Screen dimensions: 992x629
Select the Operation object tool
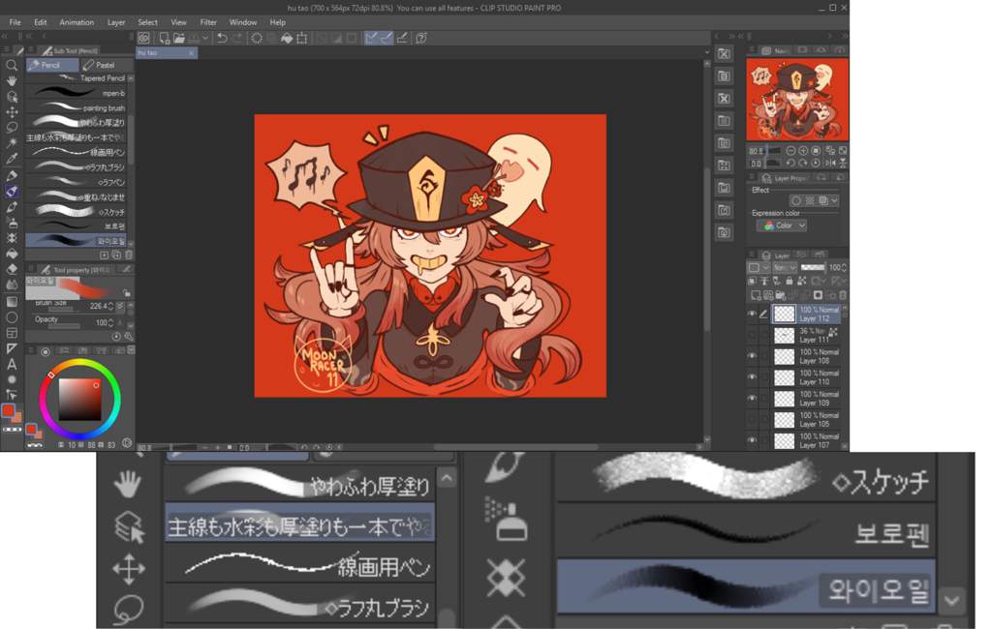12,97
